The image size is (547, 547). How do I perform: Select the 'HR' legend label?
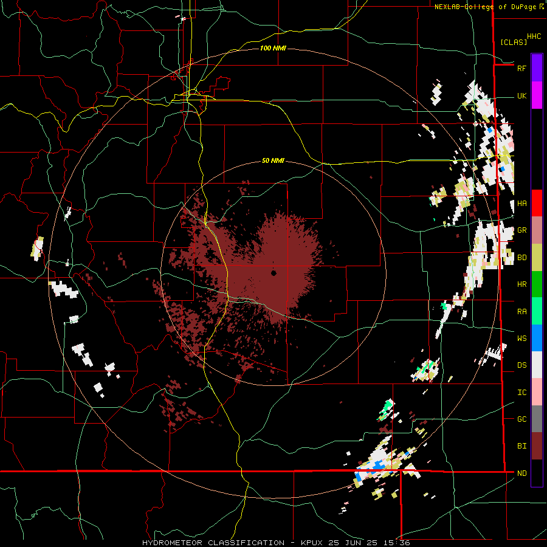(521, 284)
